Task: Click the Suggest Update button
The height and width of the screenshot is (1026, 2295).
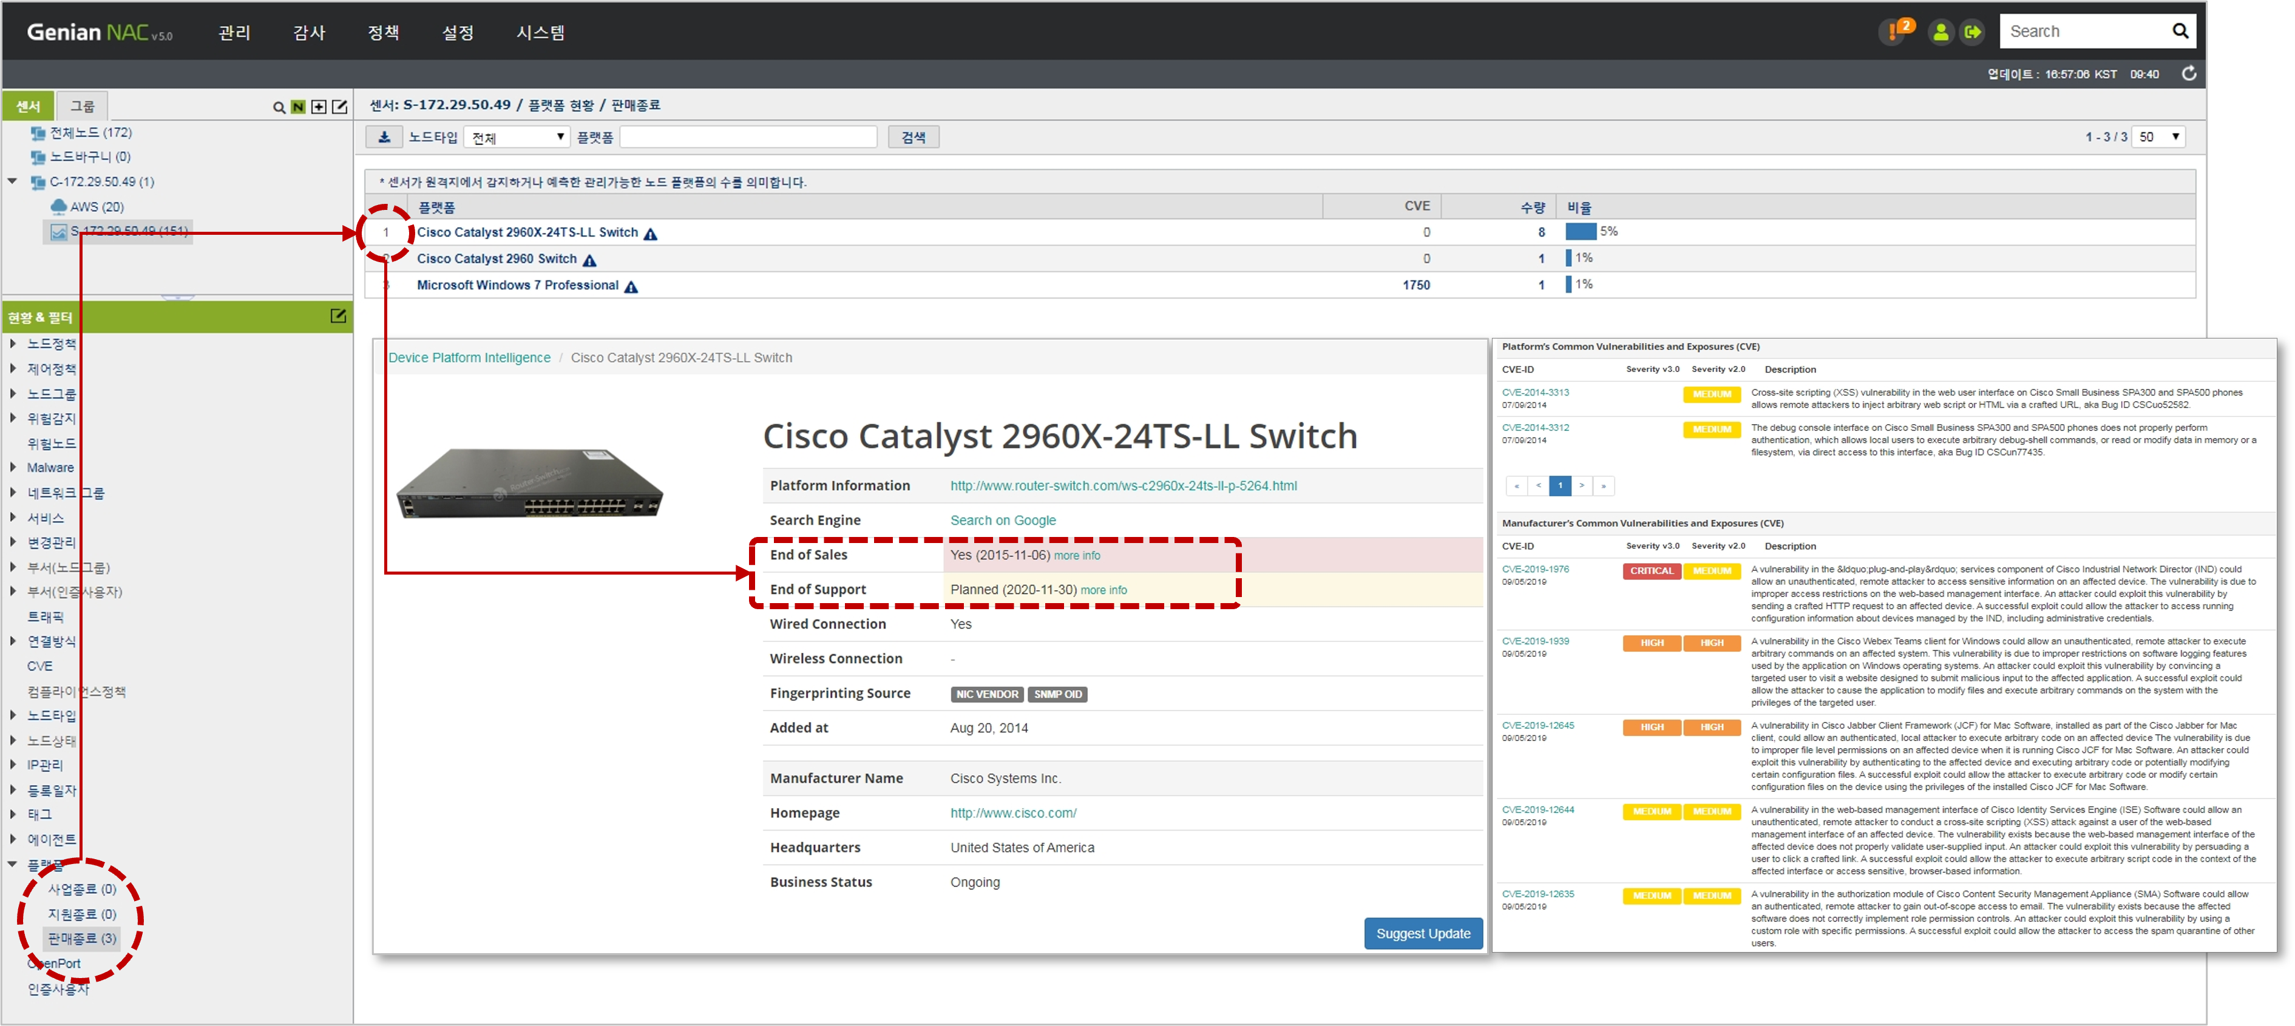Action: tap(1423, 933)
